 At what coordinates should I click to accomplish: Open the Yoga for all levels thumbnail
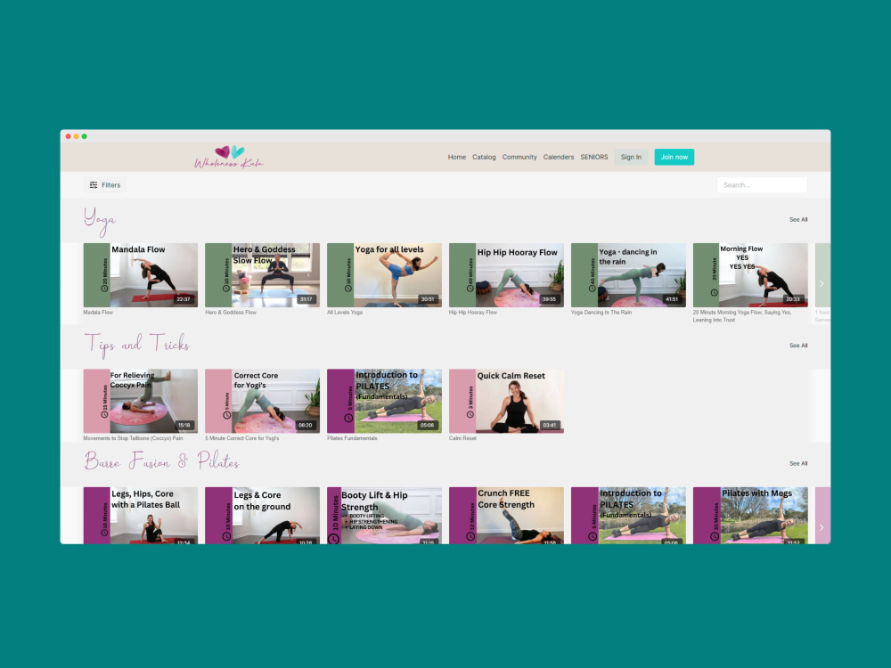[384, 275]
